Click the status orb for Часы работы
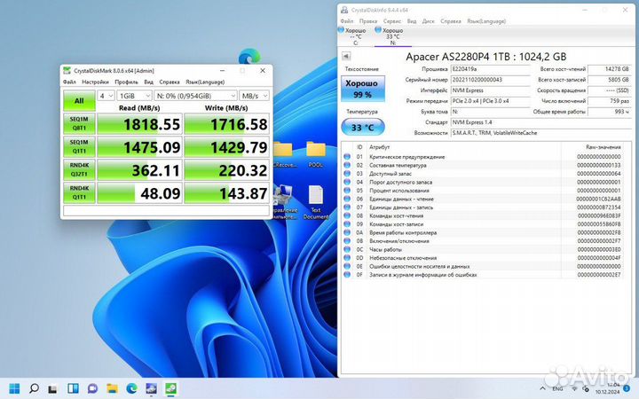Image resolution: width=639 pixels, height=399 pixels. [x=347, y=249]
